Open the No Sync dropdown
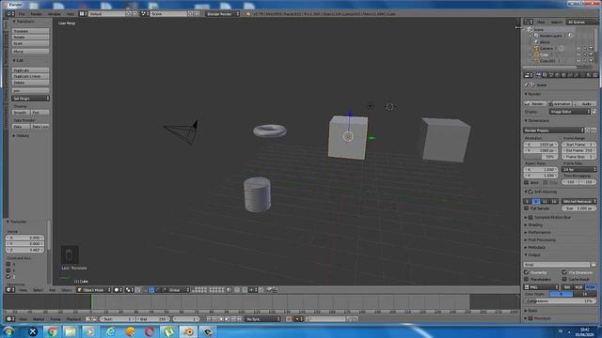This screenshot has width=602, height=338. point(263,319)
